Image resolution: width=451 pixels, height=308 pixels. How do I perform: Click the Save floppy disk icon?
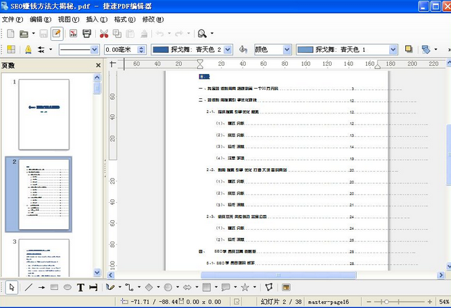[44, 34]
